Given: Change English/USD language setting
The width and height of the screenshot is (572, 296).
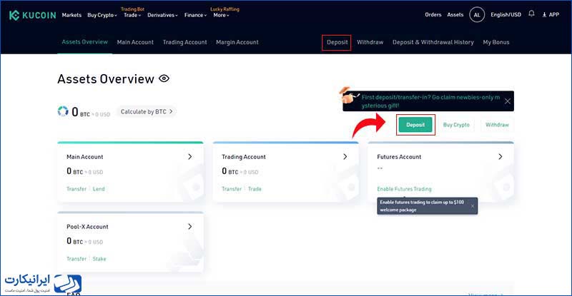Looking at the screenshot, I should click(506, 14).
